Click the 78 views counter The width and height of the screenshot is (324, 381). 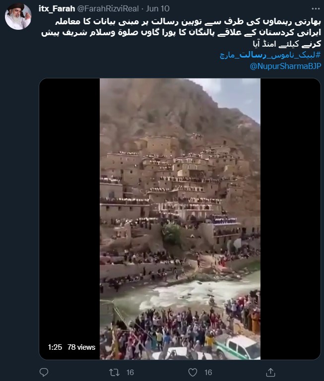point(81,347)
